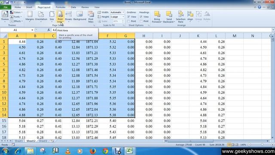Click the zoom out minus button
The width and height of the screenshot is (275, 155).
[x=249, y=145]
